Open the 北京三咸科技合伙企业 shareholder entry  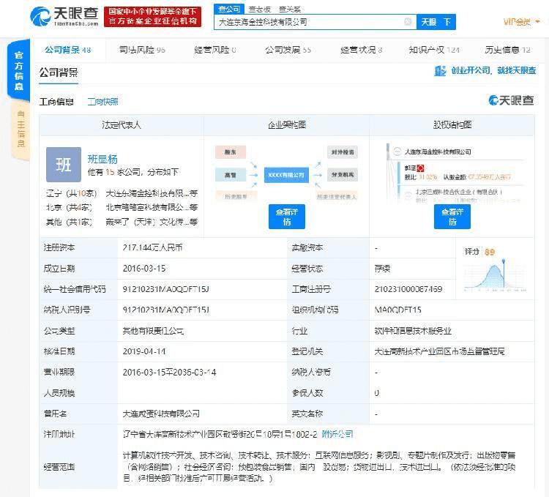459,192
